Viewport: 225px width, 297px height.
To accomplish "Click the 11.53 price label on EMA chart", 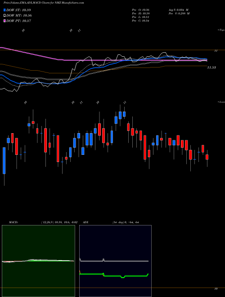I will point(211,67).
